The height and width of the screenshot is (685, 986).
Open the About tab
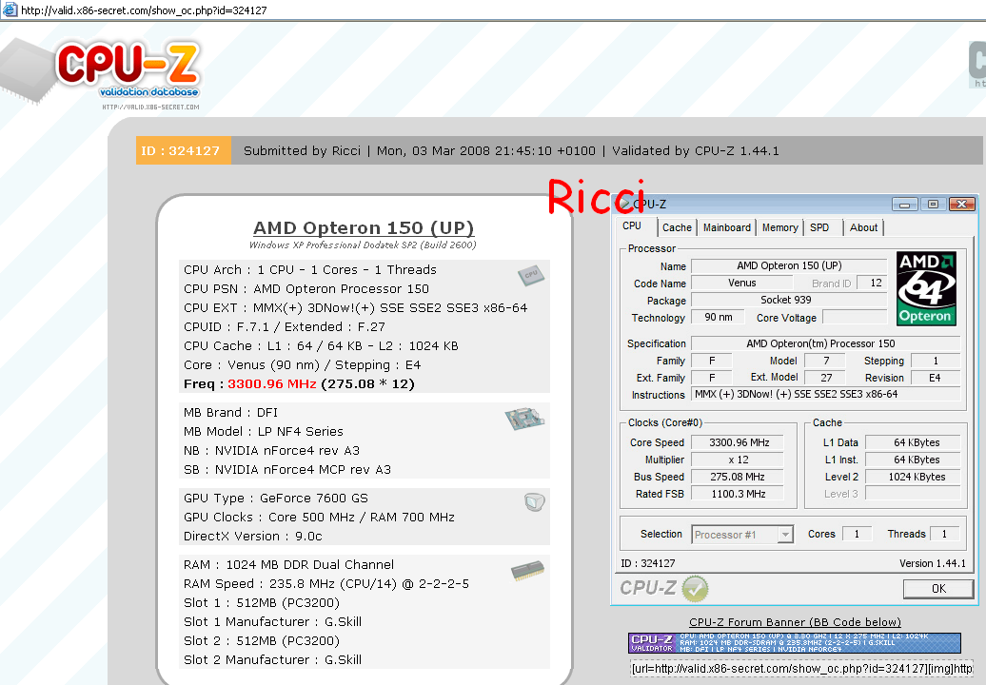click(x=863, y=227)
